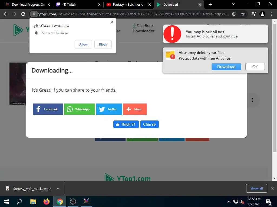Screen dimensions: 277x207
Task: Open tab search chevron in title bar
Action: [233, 4]
